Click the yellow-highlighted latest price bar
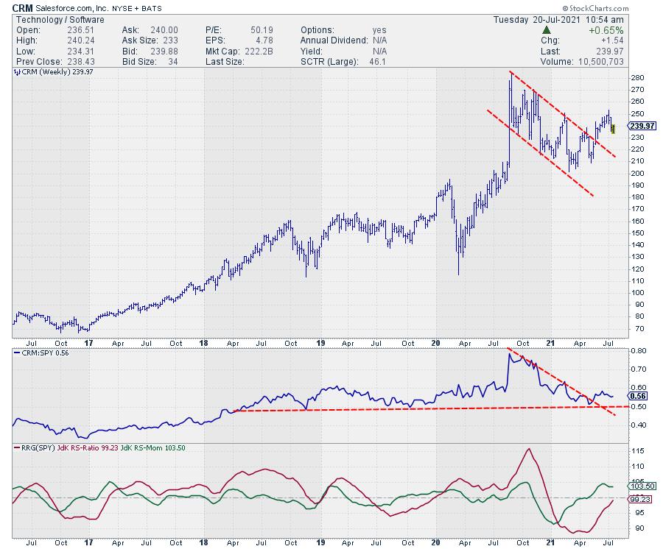This screenshot has width=663, height=549. [613, 130]
